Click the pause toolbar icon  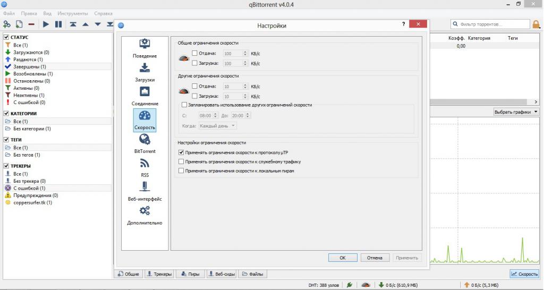58,24
